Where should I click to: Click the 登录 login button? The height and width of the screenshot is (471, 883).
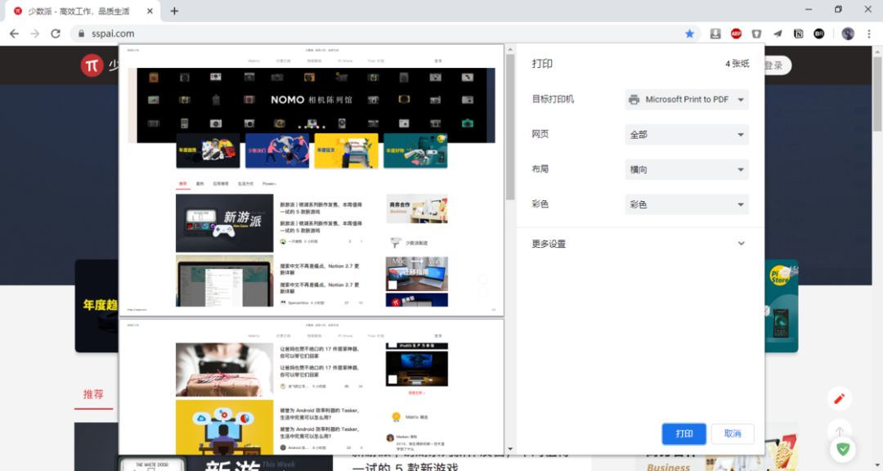(x=777, y=65)
